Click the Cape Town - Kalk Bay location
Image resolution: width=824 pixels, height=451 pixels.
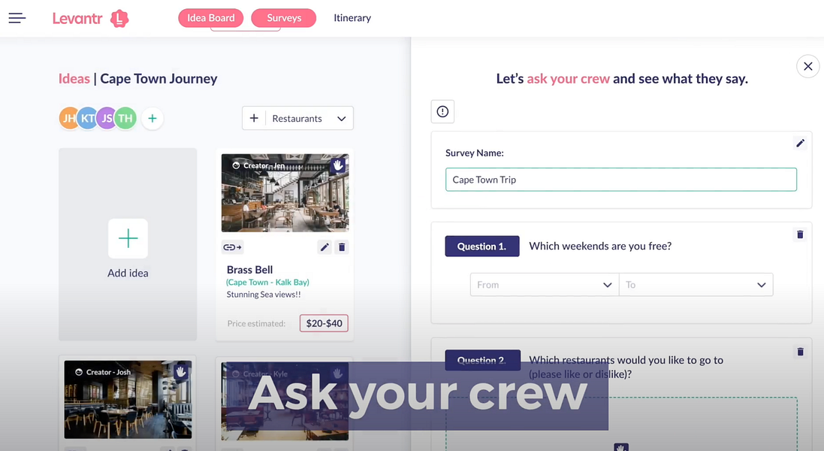267,283
